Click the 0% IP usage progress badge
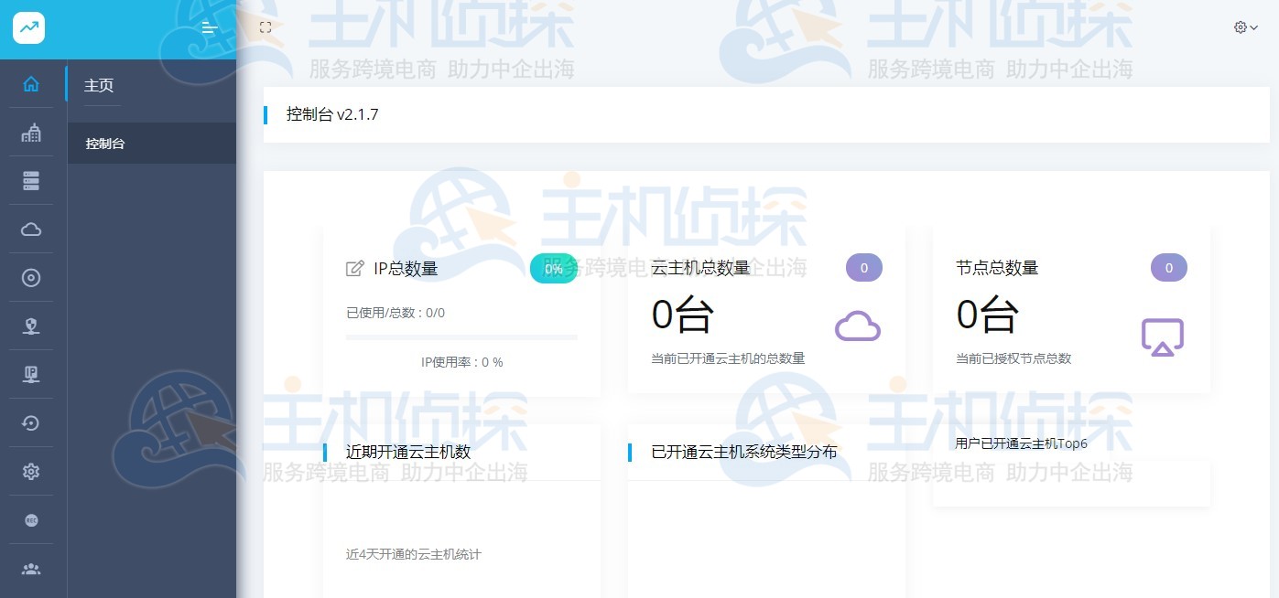1279x598 pixels. click(x=553, y=268)
